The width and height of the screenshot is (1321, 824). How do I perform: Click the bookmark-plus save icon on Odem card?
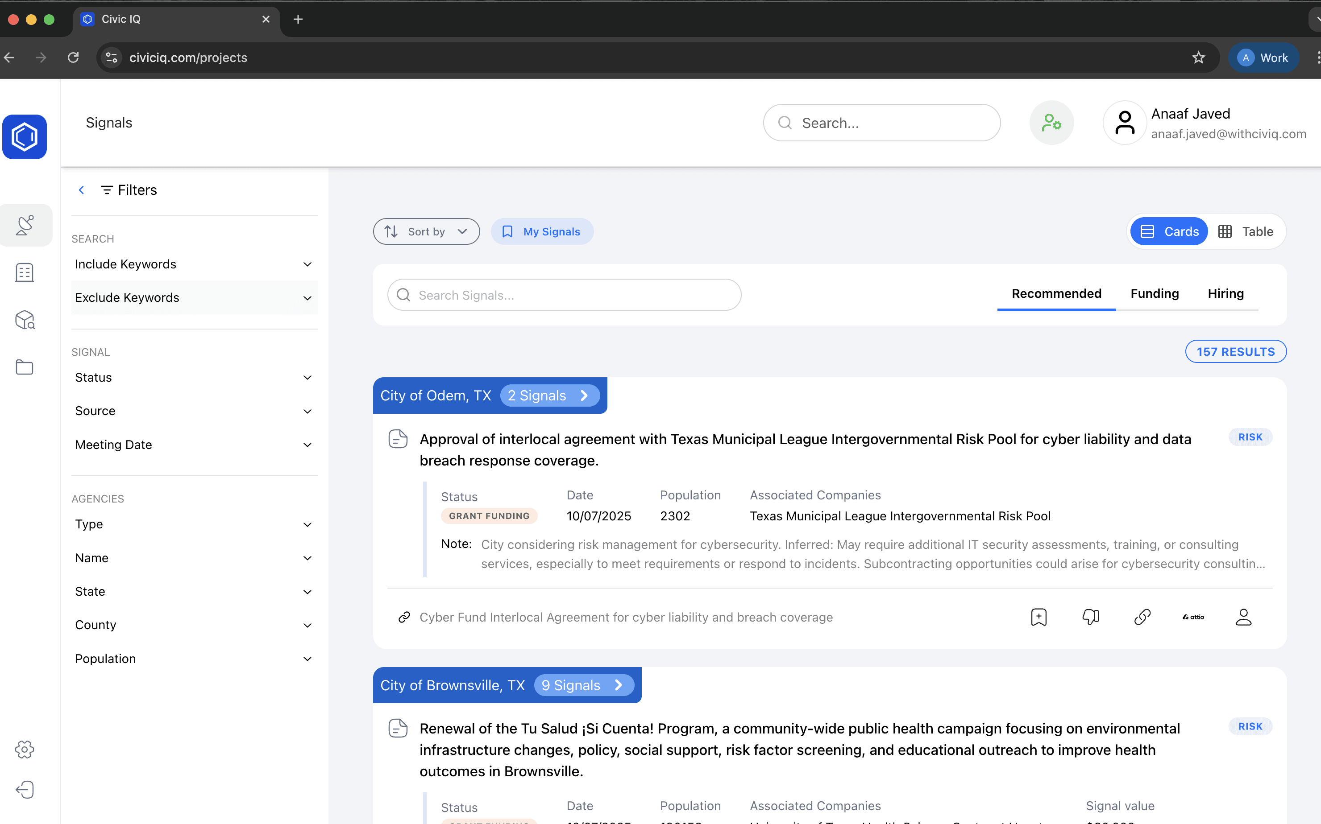click(1039, 617)
